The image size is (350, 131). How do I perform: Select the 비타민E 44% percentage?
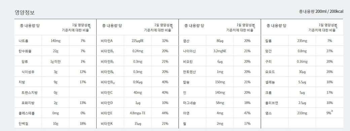[165, 113]
